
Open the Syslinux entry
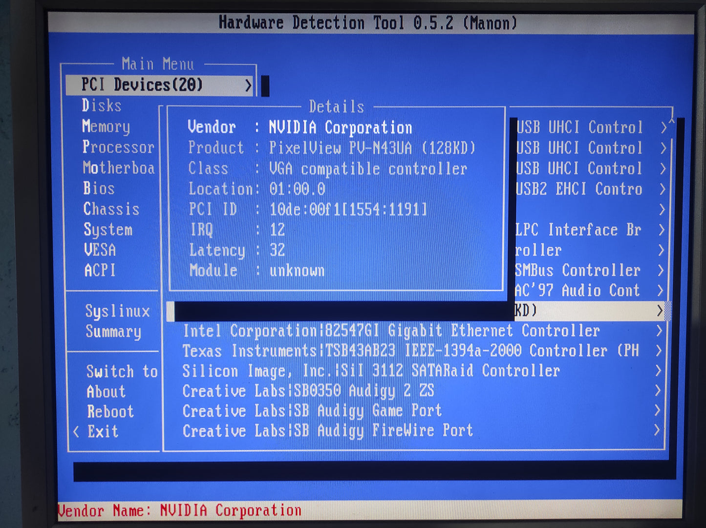tap(117, 311)
